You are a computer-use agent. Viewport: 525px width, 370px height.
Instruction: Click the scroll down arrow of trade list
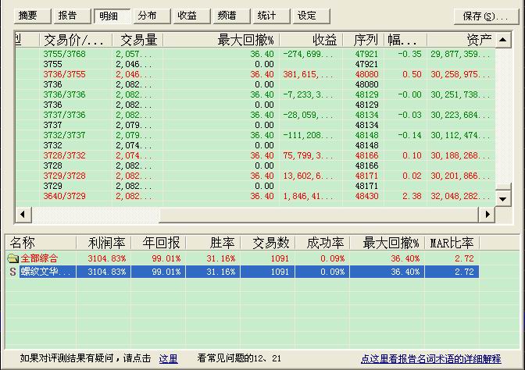pyautogui.click(x=503, y=199)
